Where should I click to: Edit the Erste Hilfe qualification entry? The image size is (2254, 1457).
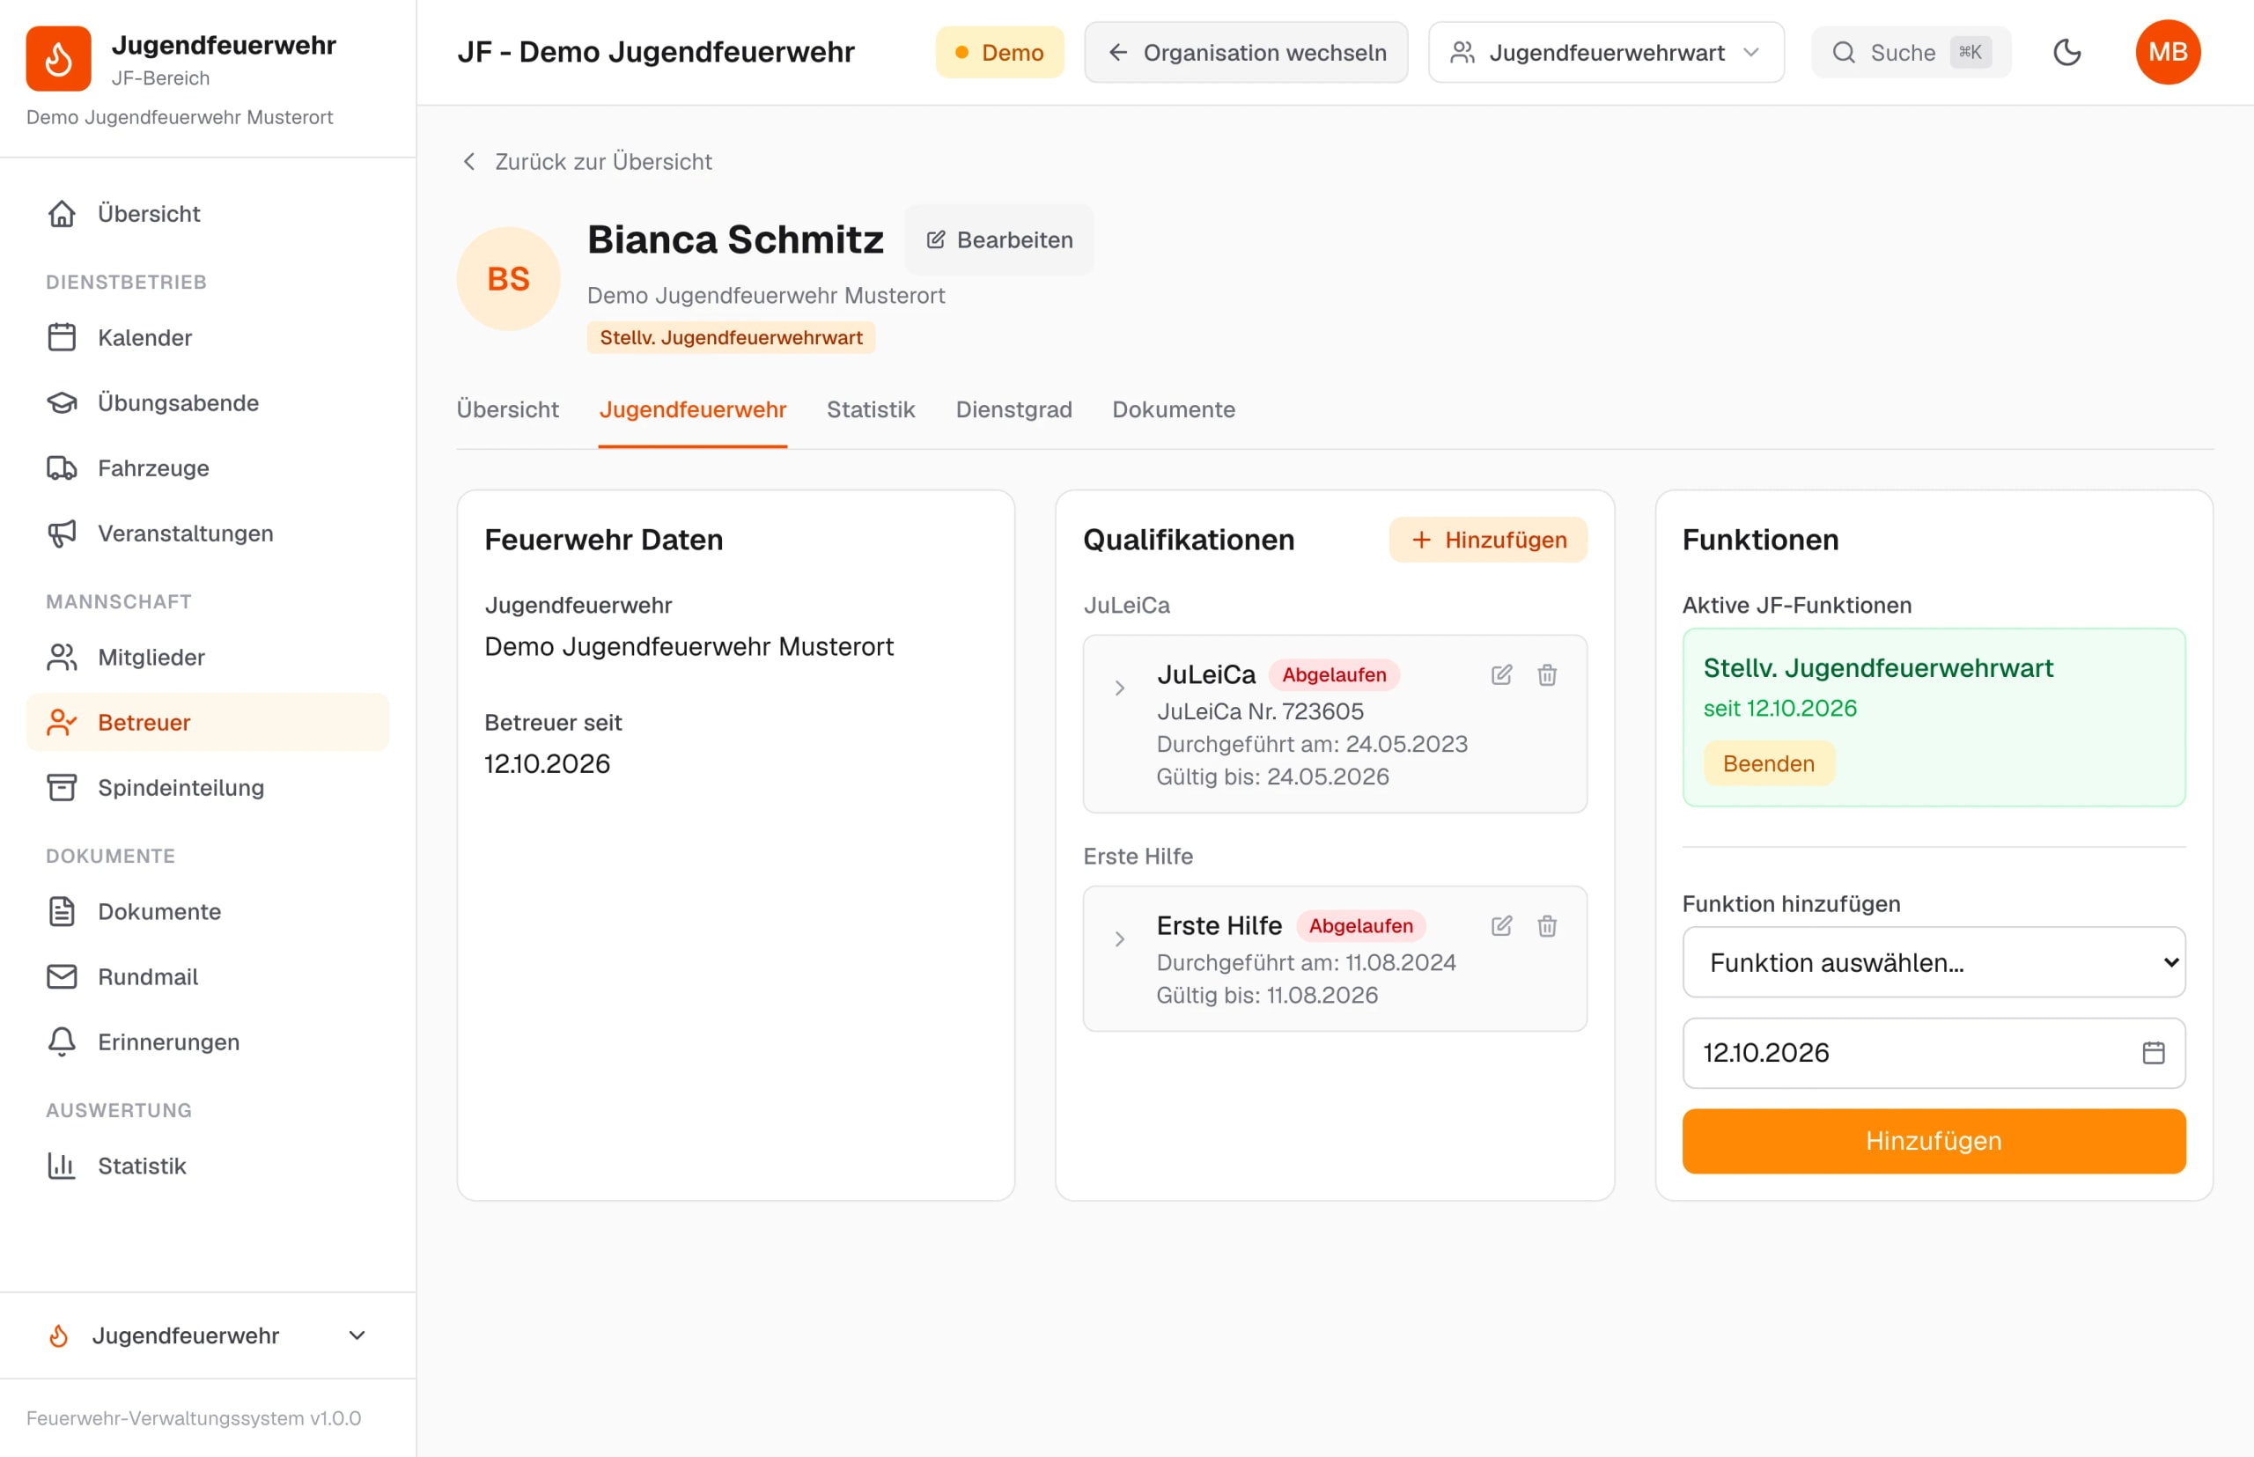click(x=1501, y=925)
